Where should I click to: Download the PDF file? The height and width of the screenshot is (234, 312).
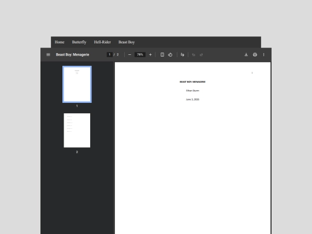tap(246, 54)
